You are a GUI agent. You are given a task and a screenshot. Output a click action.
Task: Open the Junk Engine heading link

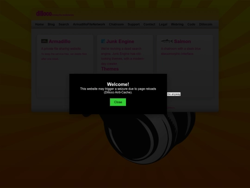tap(120, 41)
